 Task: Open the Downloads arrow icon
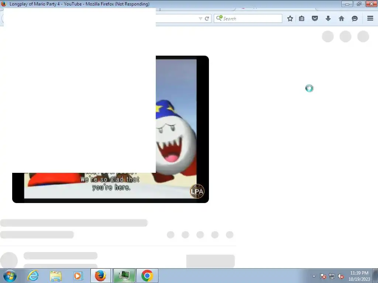coord(328,18)
